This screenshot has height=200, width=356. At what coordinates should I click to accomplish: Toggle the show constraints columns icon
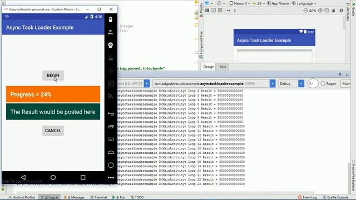click(207, 11)
